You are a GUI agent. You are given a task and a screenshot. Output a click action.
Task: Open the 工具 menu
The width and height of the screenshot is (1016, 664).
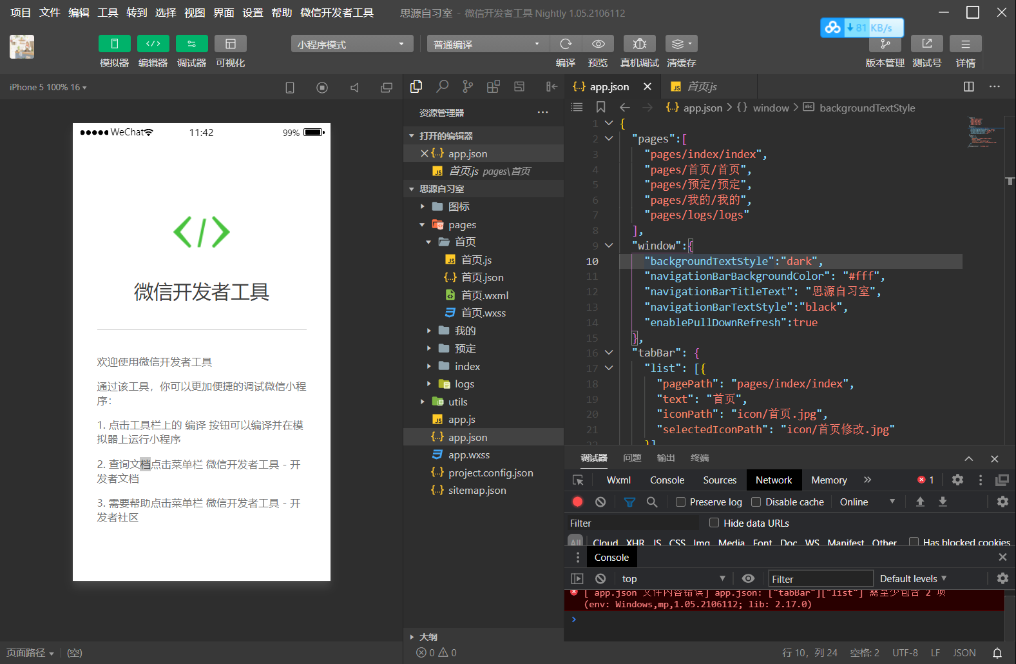pos(108,12)
